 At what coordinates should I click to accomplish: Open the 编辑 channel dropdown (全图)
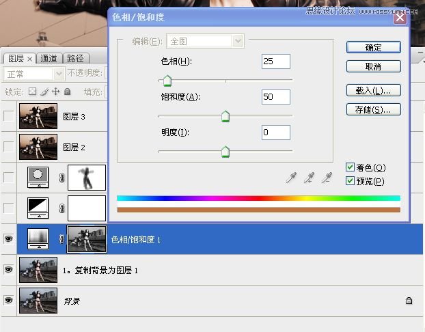coord(205,42)
